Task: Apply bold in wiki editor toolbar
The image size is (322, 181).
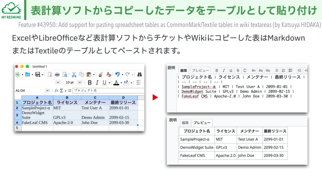Action: 217,70
